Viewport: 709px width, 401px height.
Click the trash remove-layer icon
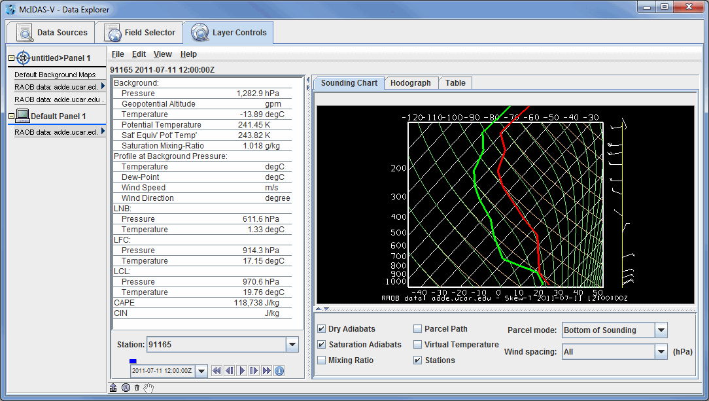coord(137,388)
